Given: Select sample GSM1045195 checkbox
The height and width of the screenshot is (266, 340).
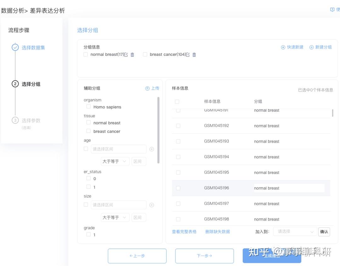Looking at the screenshot, I should click(x=178, y=173).
